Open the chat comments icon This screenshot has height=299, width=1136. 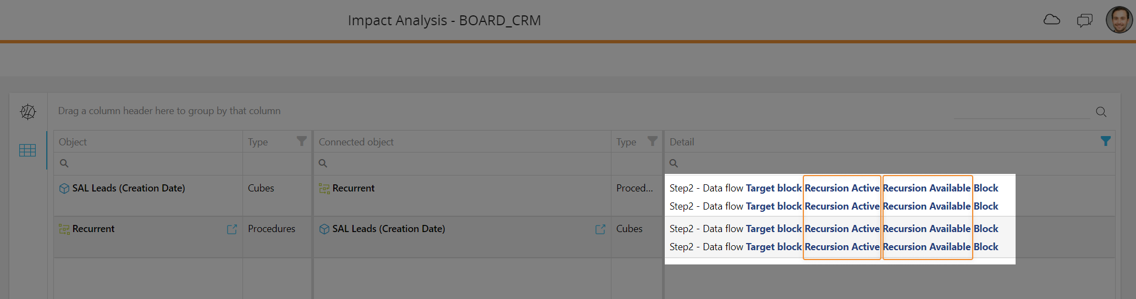1084,21
